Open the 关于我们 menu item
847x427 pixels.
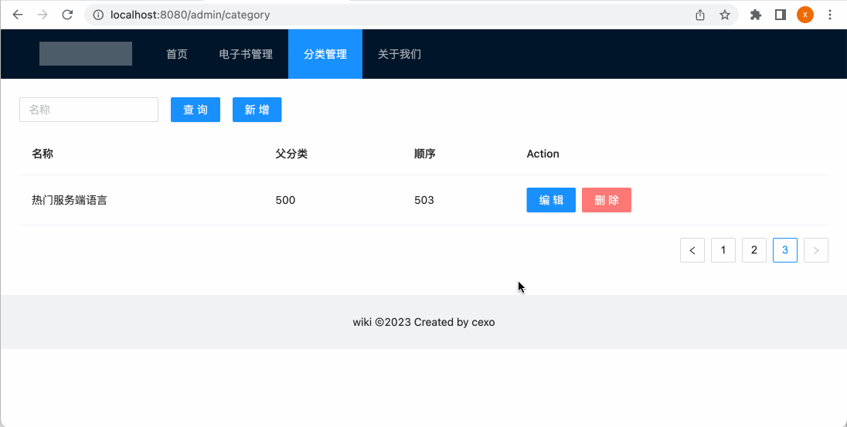(x=400, y=54)
